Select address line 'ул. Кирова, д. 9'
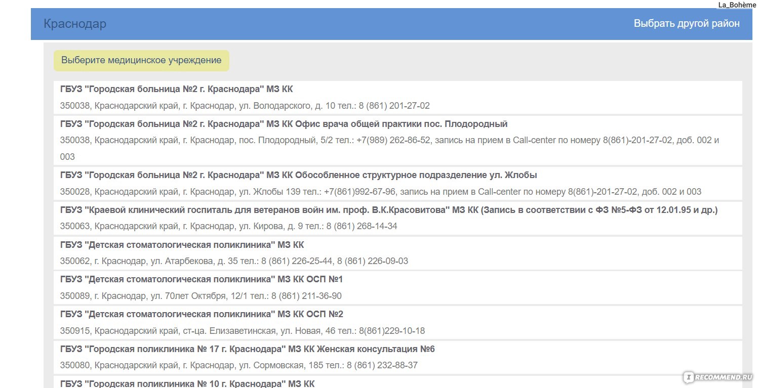Screen dimensions: 758x388 228,226
